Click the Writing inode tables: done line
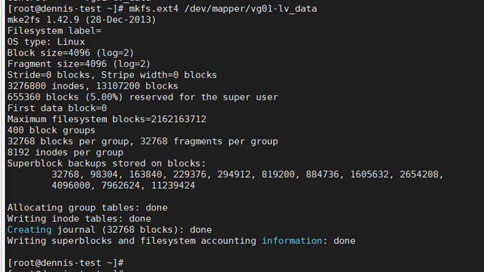The width and height of the screenshot is (484, 272). point(79,219)
